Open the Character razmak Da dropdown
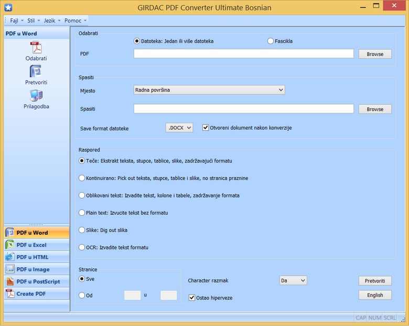Screen dimensions: 409x326 (293, 280)
